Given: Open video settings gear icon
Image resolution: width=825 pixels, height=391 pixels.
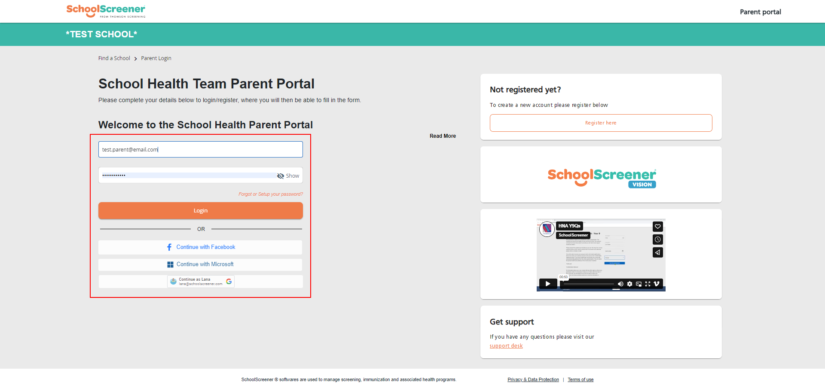Looking at the screenshot, I should (629, 284).
